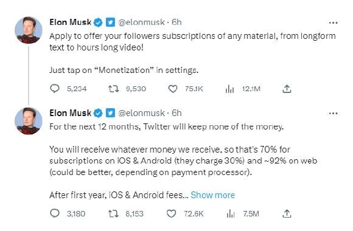Click verified checkmark badge on first tweet
353x231 pixels.
98,22
